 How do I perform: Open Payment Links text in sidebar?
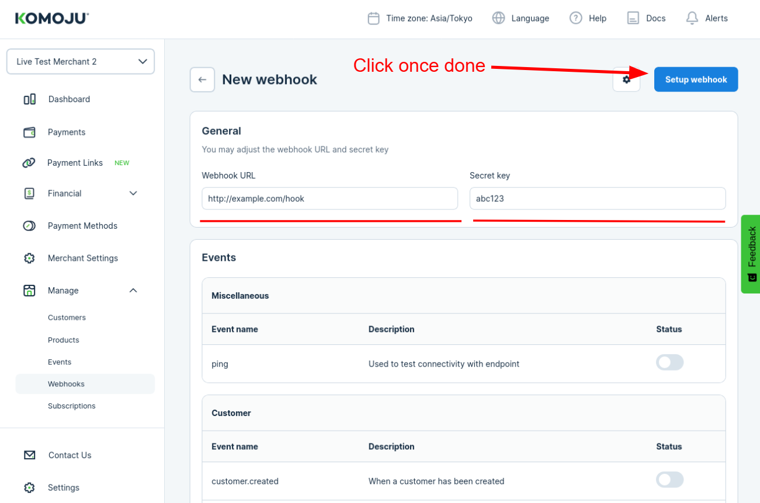click(75, 163)
